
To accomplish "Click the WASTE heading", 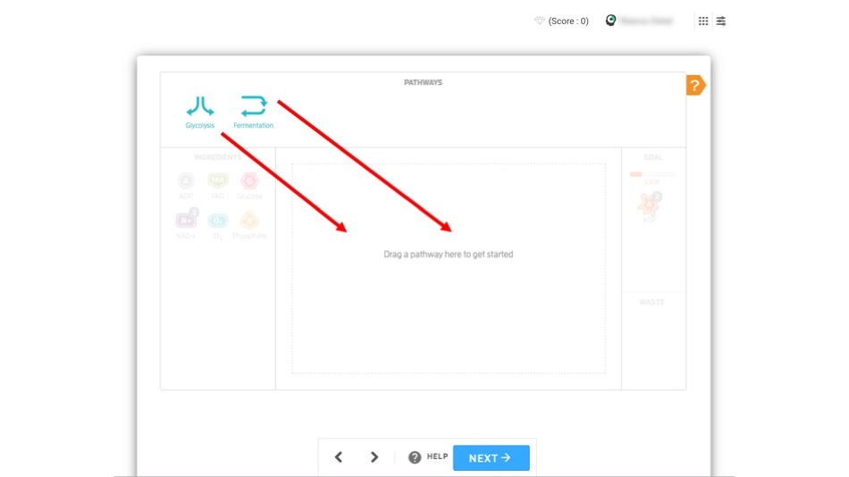I will [651, 302].
